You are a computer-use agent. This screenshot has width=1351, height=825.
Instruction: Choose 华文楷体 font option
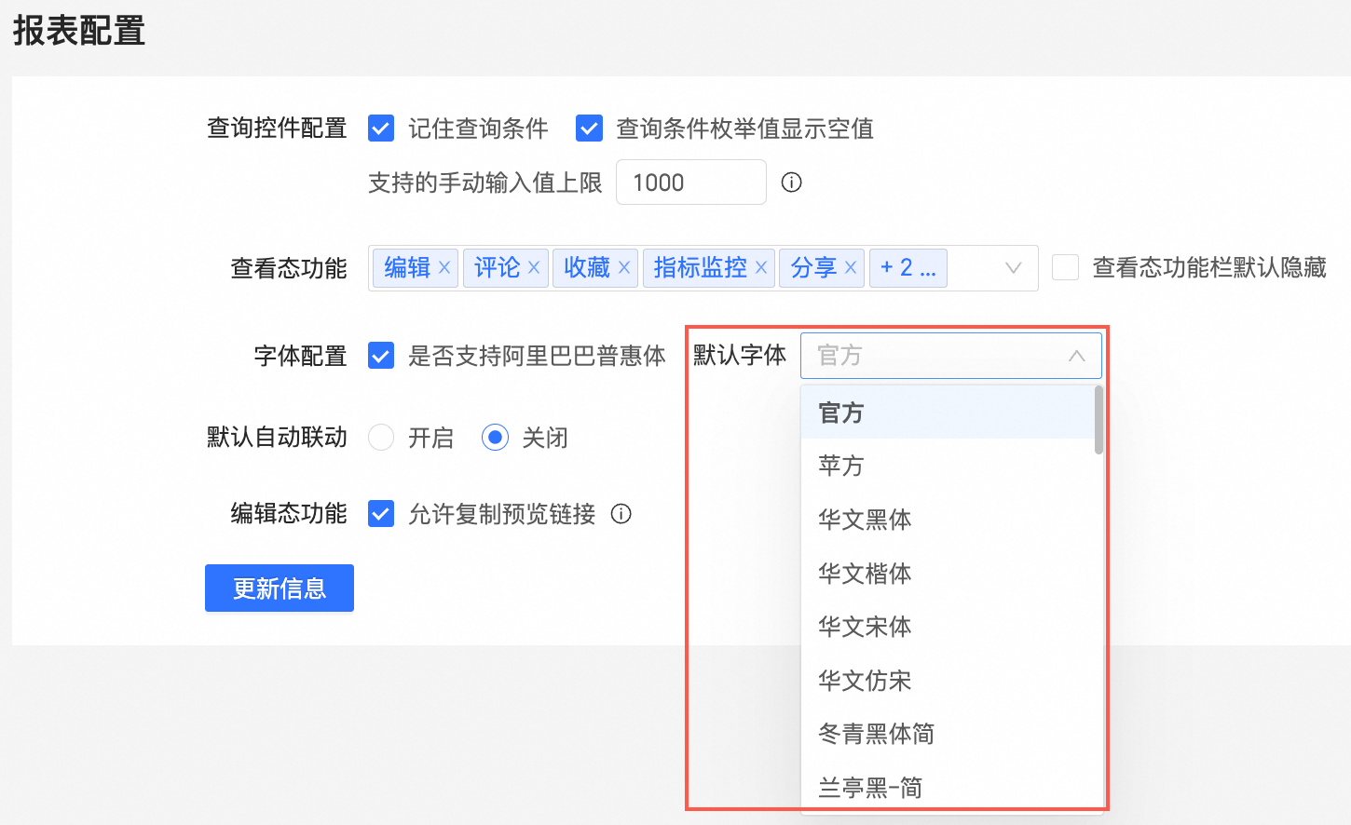(x=948, y=574)
